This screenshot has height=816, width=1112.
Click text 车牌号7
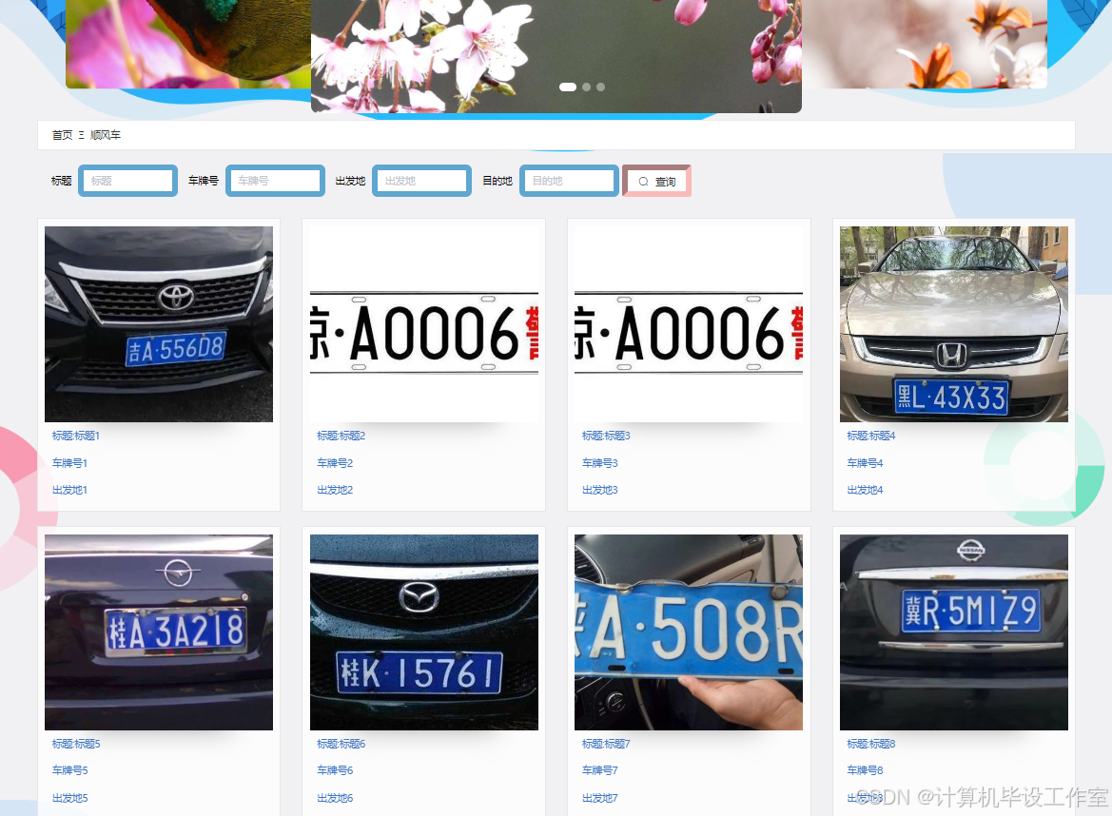[600, 770]
